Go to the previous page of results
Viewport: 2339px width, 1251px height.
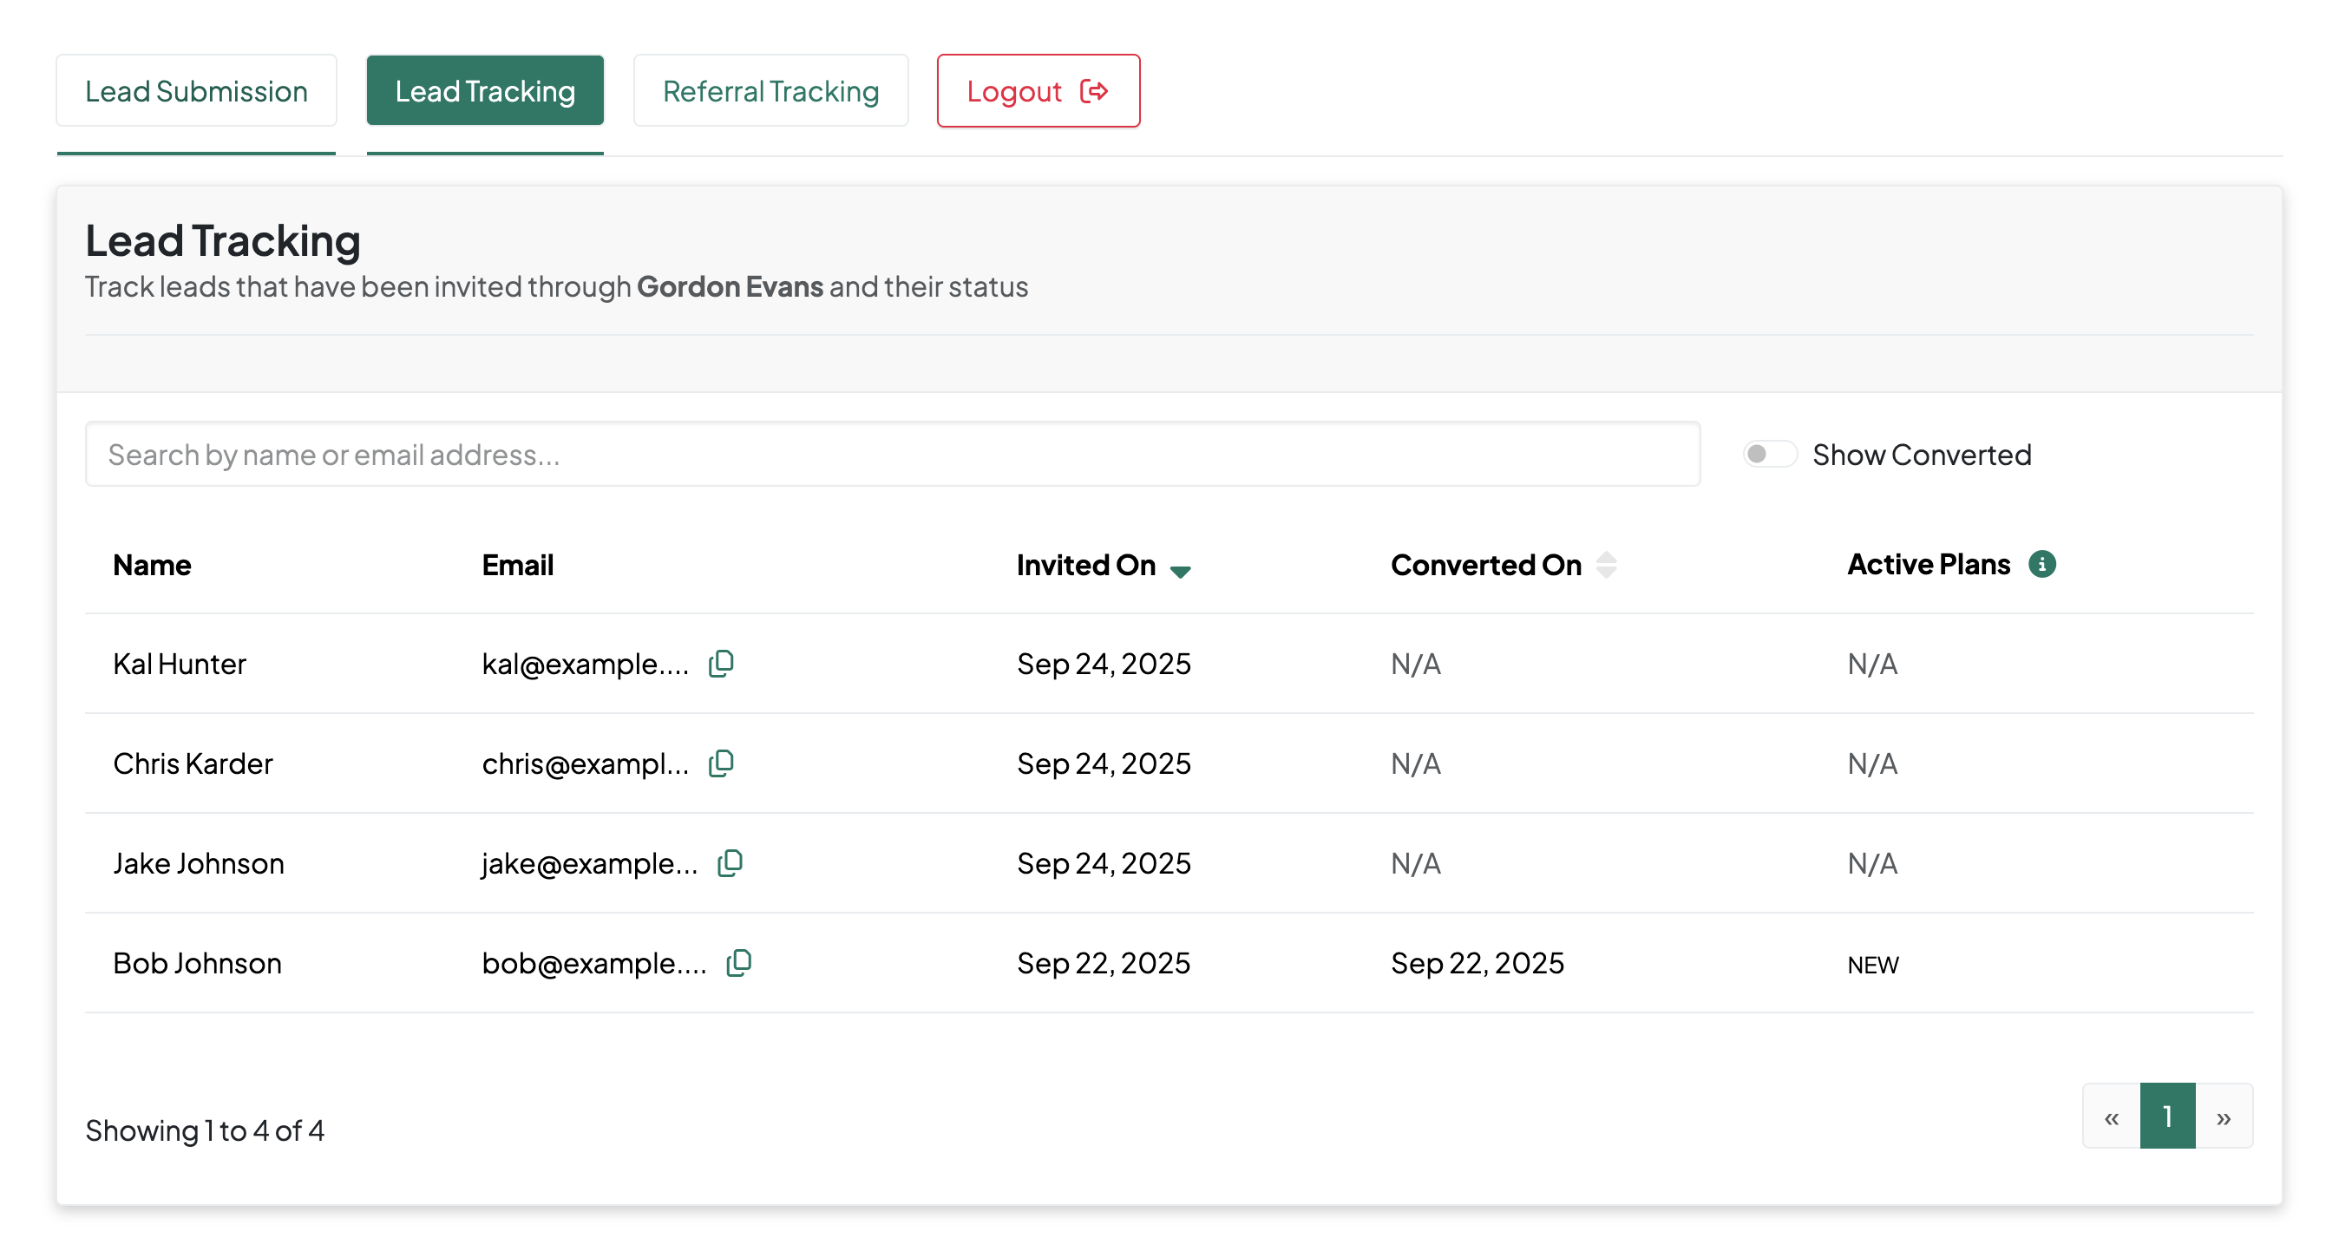(2111, 1117)
